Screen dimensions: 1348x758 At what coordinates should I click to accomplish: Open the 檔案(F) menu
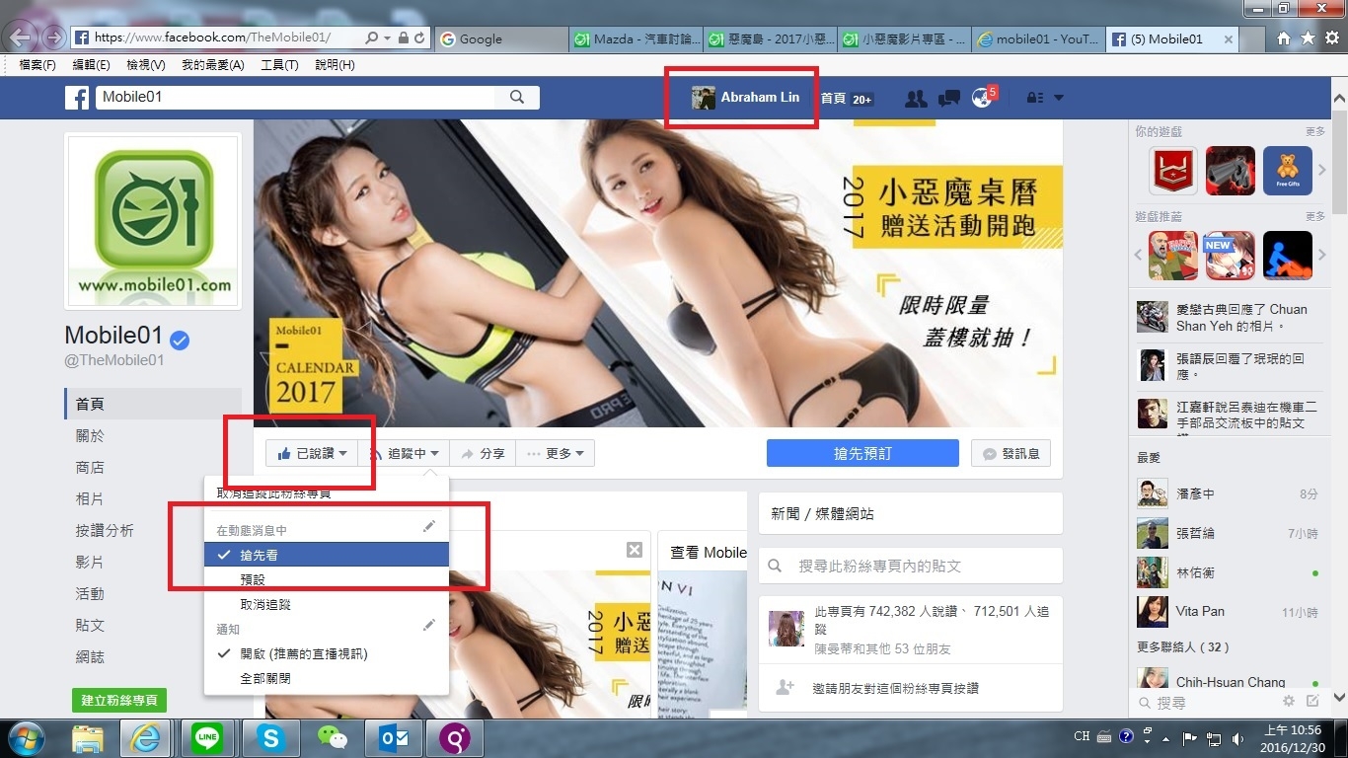(x=37, y=65)
